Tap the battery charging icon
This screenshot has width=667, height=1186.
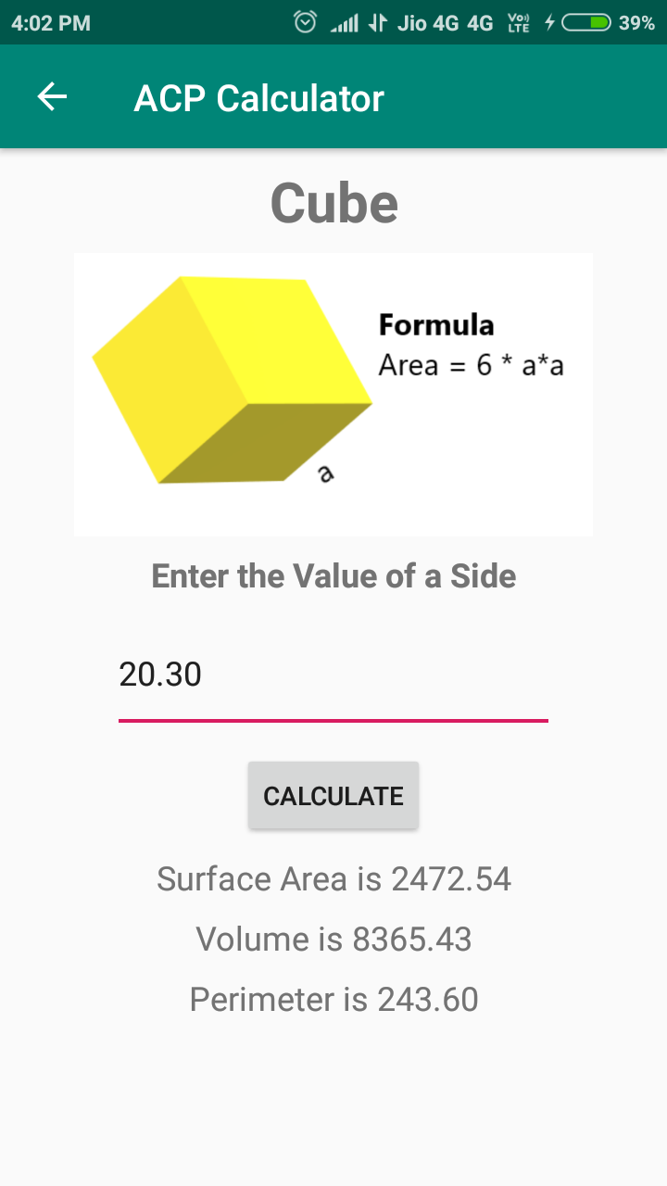pyautogui.click(x=579, y=23)
